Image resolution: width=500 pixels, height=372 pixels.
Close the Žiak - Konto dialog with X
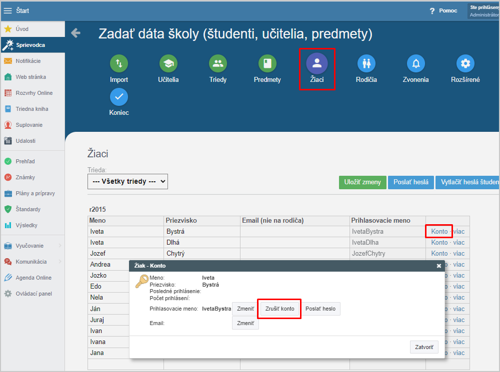coord(439,266)
